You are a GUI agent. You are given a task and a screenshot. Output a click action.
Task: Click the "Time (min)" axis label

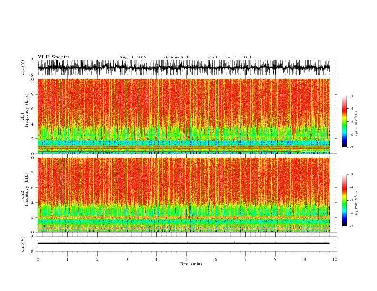coord(190,264)
